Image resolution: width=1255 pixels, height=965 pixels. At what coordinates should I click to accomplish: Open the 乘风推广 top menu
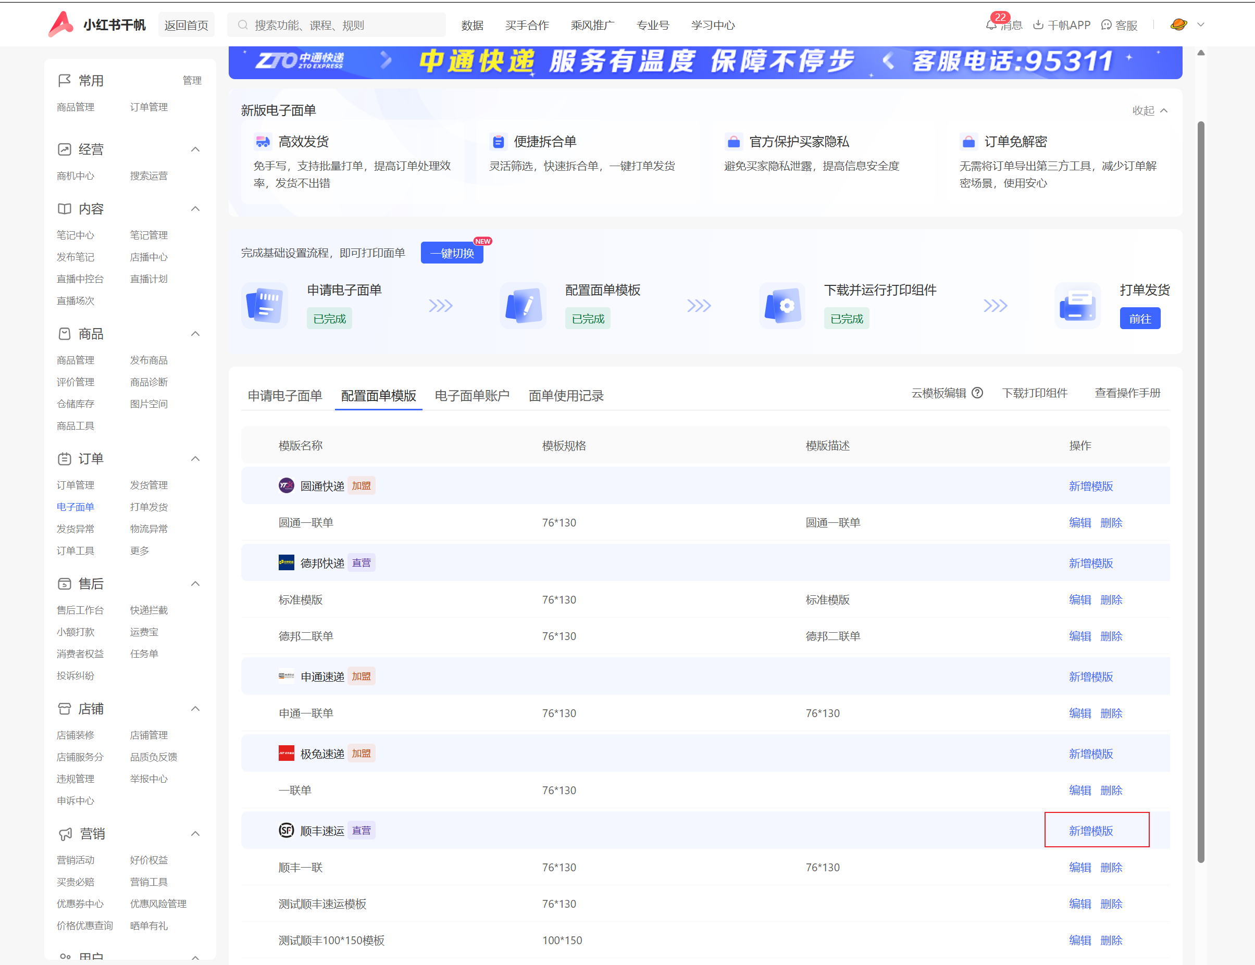tap(592, 26)
